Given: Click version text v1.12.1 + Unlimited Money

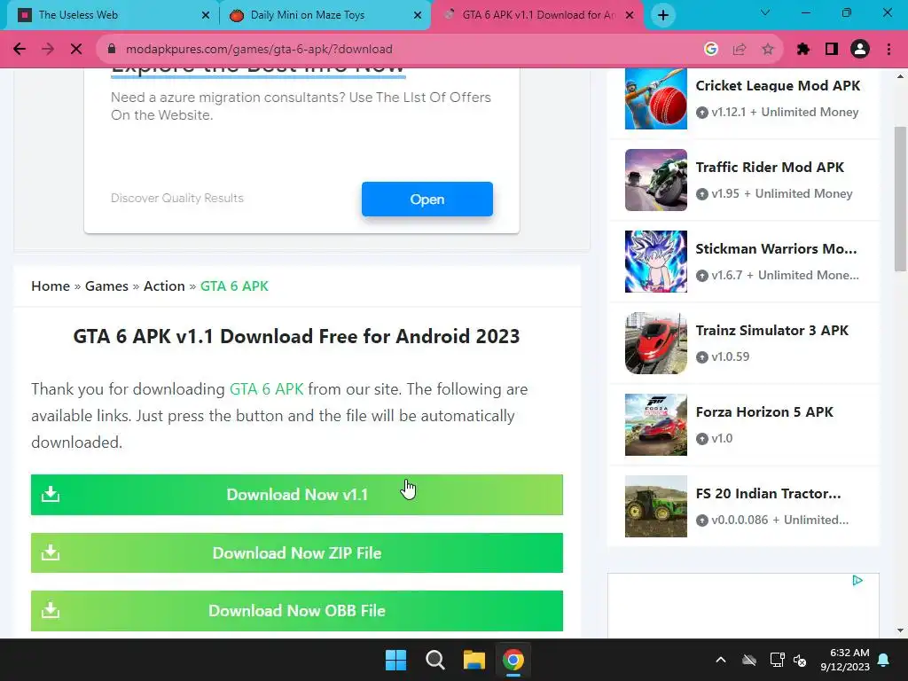Looking at the screenshot, I should [x=785, y=113].
